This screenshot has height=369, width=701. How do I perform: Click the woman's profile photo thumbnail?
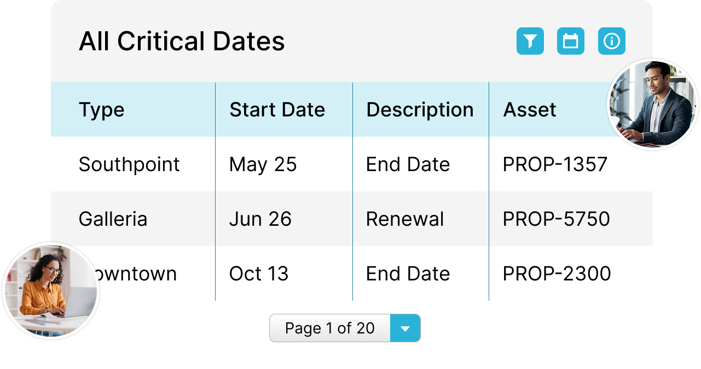click(51, 290)
